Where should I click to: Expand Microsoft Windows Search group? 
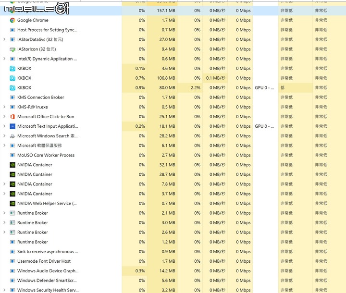pyautogui.click(x=4, y=136)
